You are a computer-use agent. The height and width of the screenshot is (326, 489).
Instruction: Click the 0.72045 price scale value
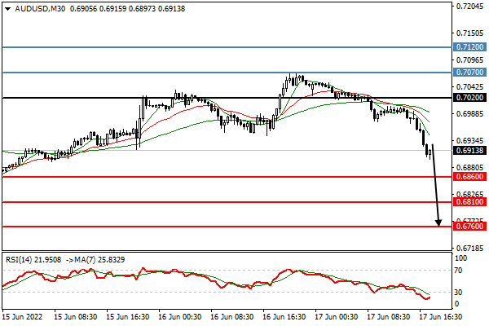(x=469, y=7)
